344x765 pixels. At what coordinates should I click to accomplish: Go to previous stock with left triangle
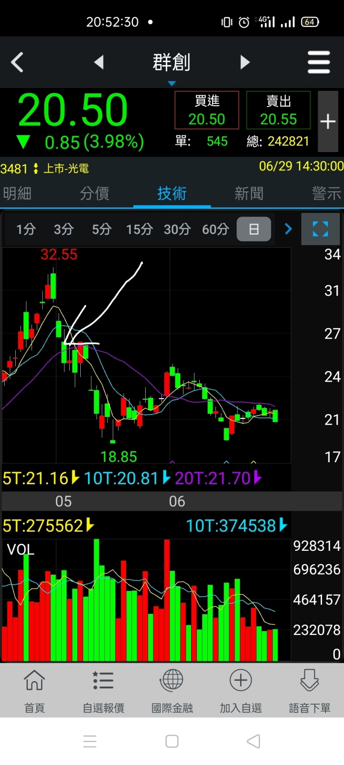coord(99,62)
